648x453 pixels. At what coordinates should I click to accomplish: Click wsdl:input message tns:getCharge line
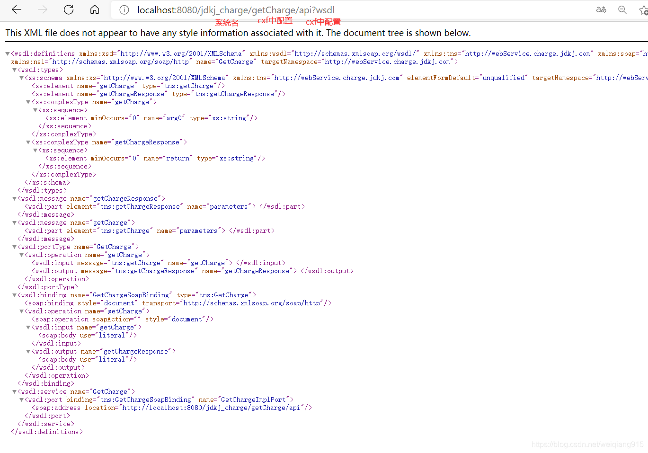pyautogui.click(x=159, y=263)
